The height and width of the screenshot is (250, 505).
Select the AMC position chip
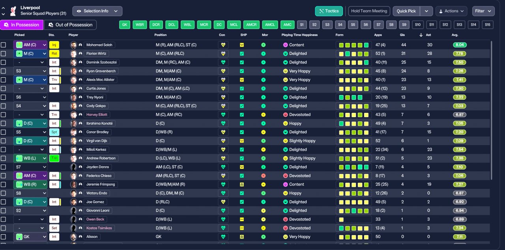click(x=288, y=25)
